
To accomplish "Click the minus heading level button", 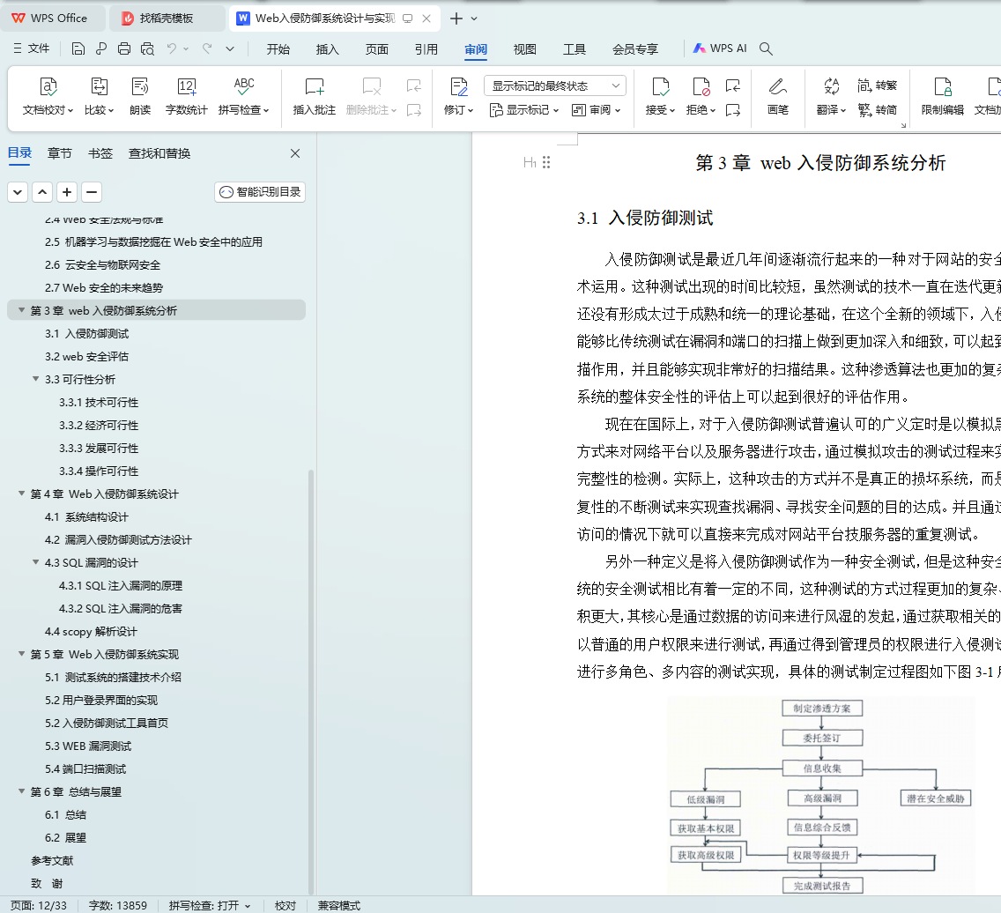I will click(x=92, y=191).
